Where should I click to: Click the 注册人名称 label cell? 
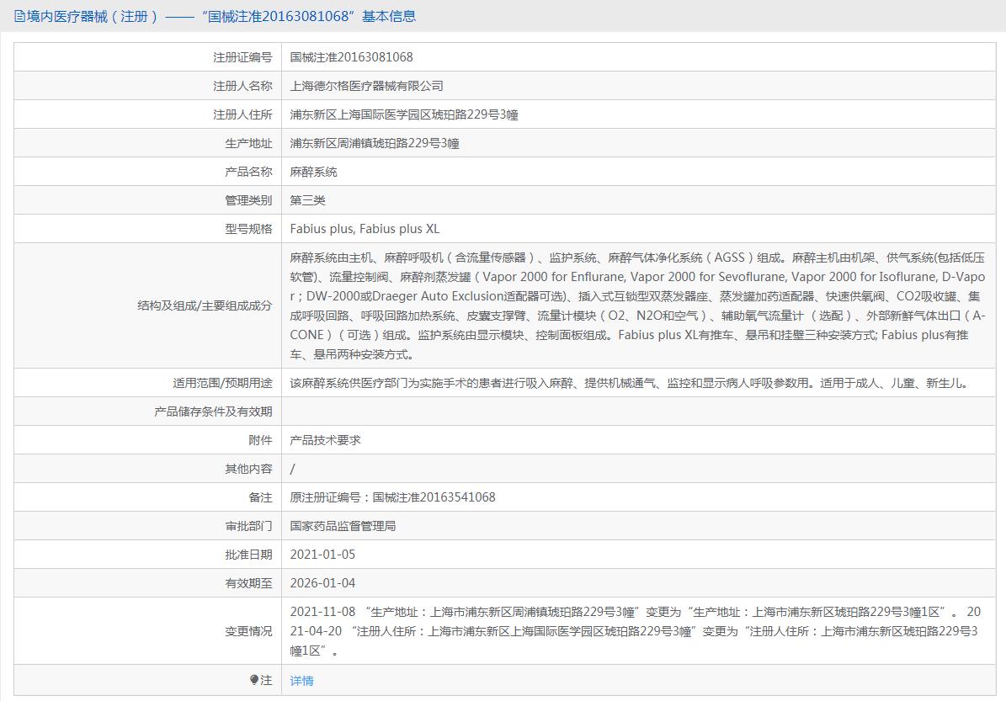click(x=147, y=86)
